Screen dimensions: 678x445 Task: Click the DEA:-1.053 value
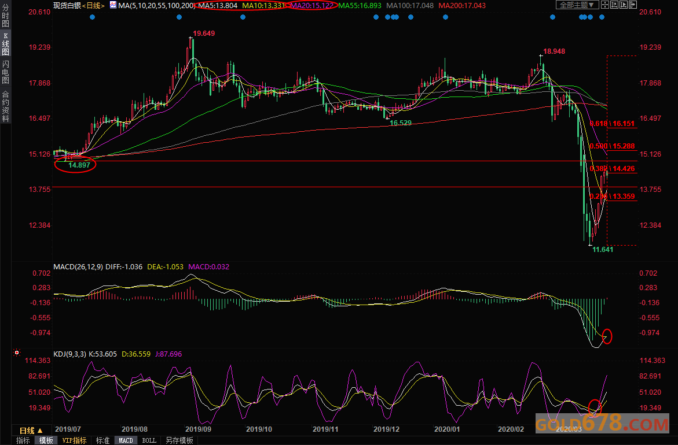coord(165,267)
